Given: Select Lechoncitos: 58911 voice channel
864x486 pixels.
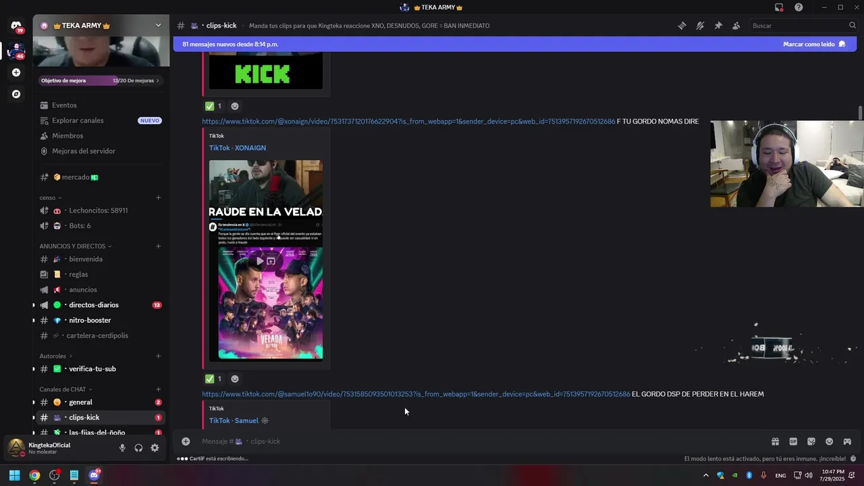Looking at the screenshot, I should click(101, 211).
